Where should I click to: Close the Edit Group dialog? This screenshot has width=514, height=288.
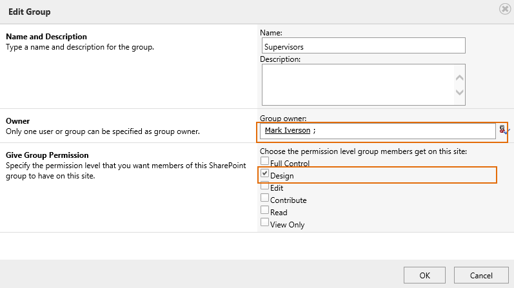[x=504, y=10]
